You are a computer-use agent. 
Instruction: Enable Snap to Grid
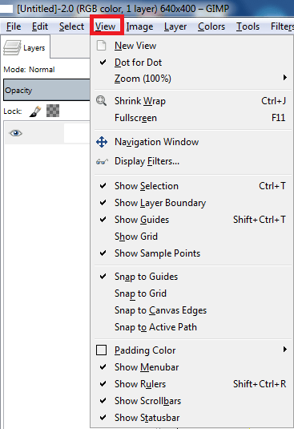191,293
